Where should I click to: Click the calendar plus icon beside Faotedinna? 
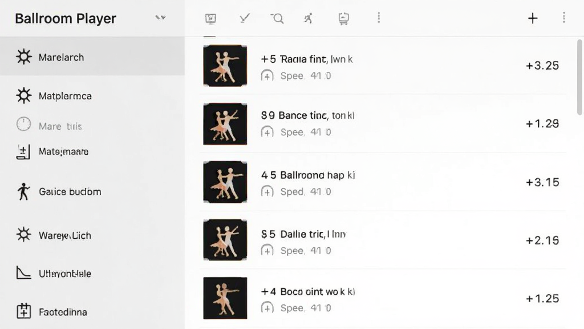tap(23, 311)
